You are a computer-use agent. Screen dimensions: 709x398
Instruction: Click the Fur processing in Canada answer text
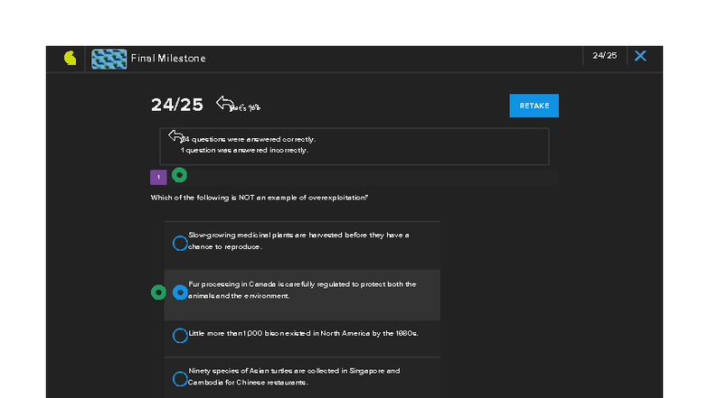(302, 290)
